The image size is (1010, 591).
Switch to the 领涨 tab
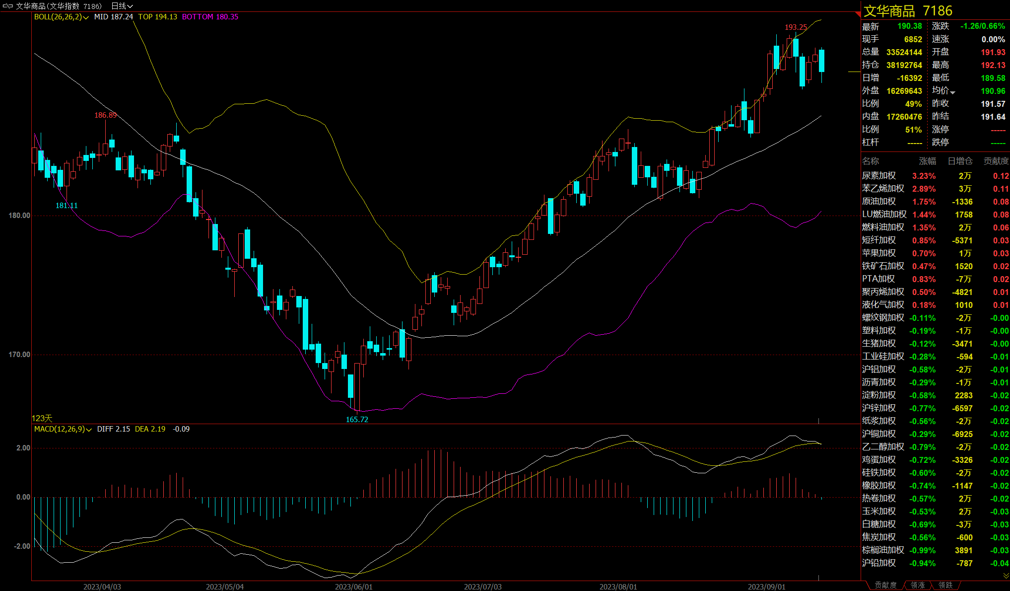pyautogui.click(x=918, y=585)
